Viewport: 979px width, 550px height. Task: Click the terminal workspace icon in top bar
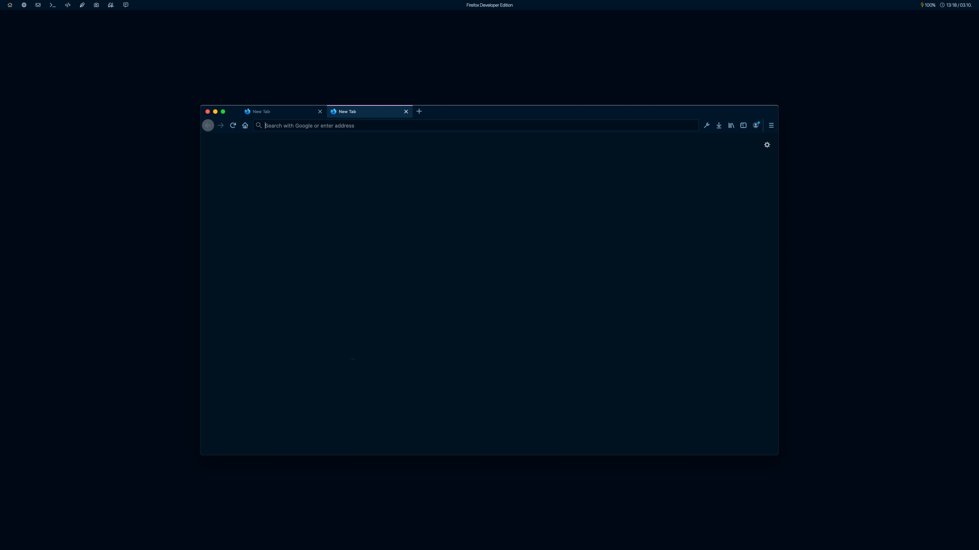point(53,5)
